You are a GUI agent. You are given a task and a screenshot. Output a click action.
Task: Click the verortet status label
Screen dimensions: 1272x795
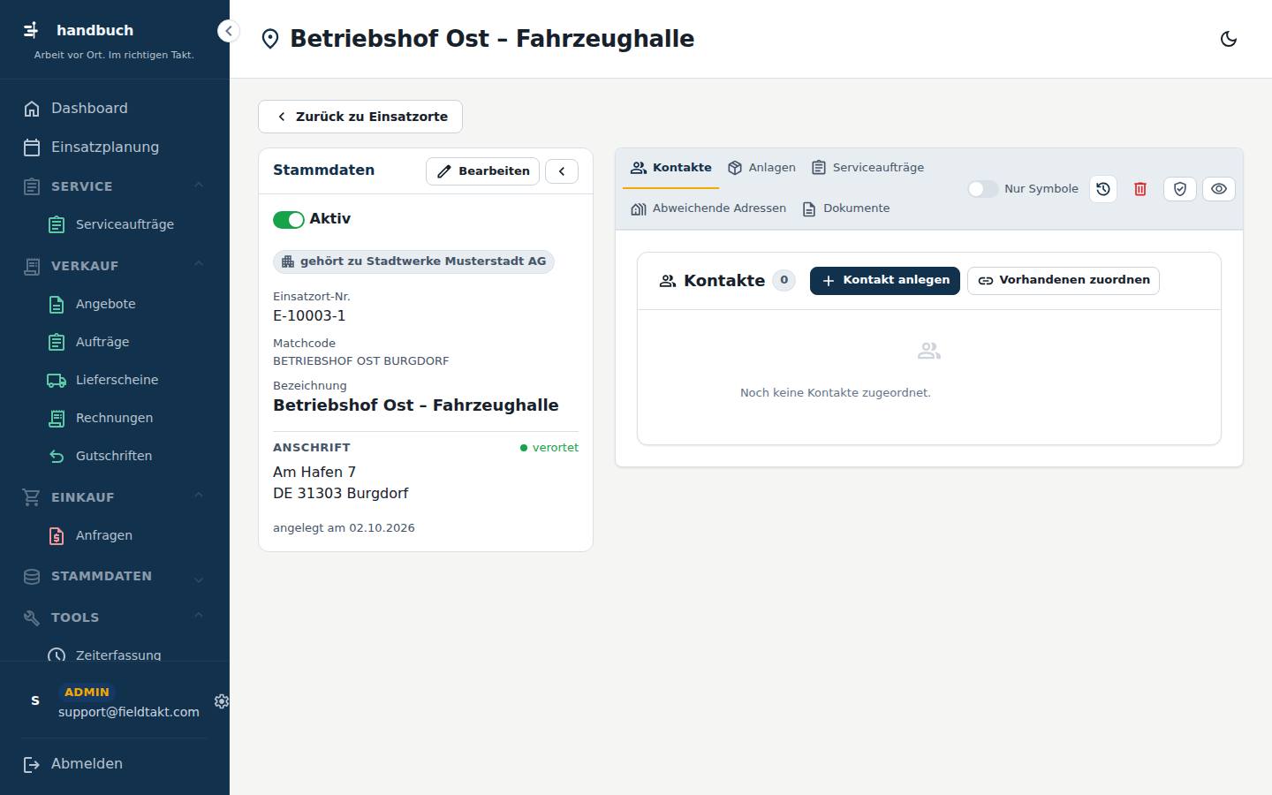[549, 448]
